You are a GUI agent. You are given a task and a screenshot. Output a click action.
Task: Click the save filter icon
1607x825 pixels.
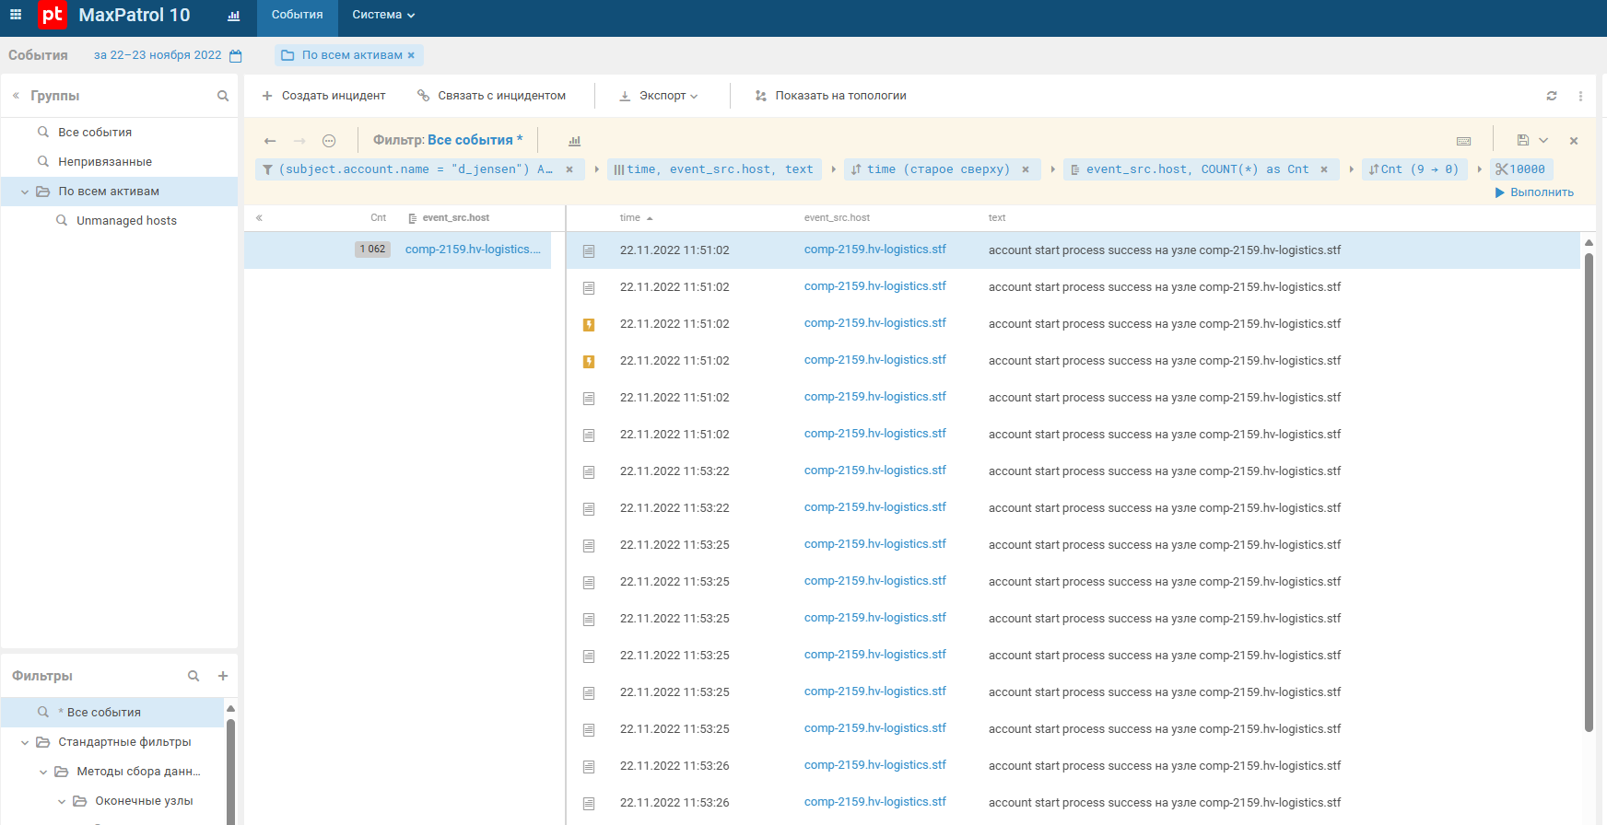click(x=1523, y=140)
